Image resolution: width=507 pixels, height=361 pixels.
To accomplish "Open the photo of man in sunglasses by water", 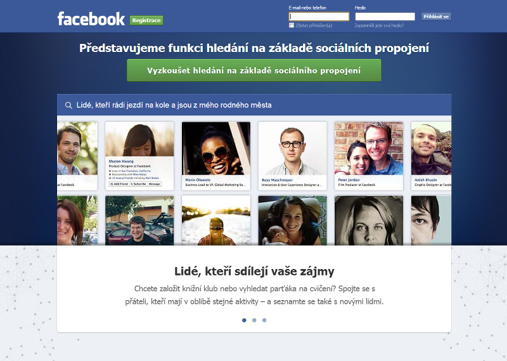I will coord(216,221).
